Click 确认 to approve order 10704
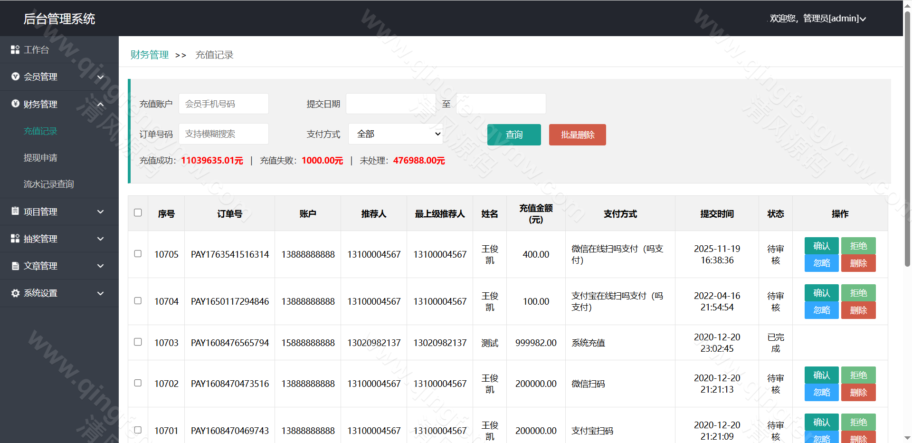The image size is (912, 443). click(821, 292)
